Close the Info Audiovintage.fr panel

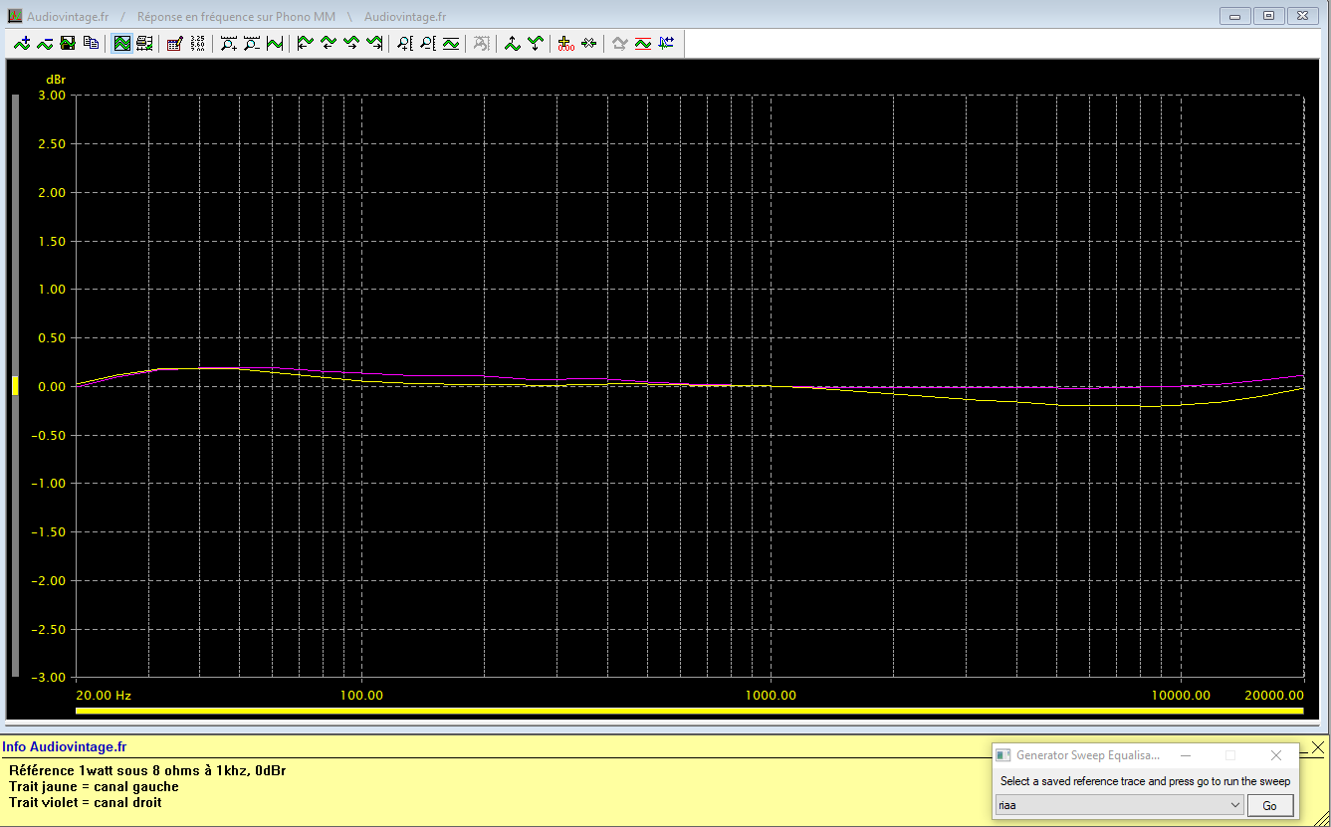point(1318,746)
